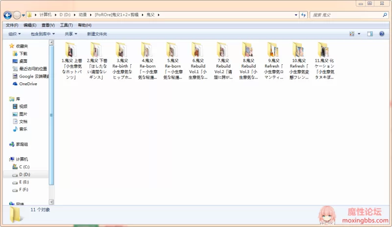Viewport: 392px width, 227px height.
Task: Select folder icon 3.鬼父 Re-birth
Action: point(122,50)
